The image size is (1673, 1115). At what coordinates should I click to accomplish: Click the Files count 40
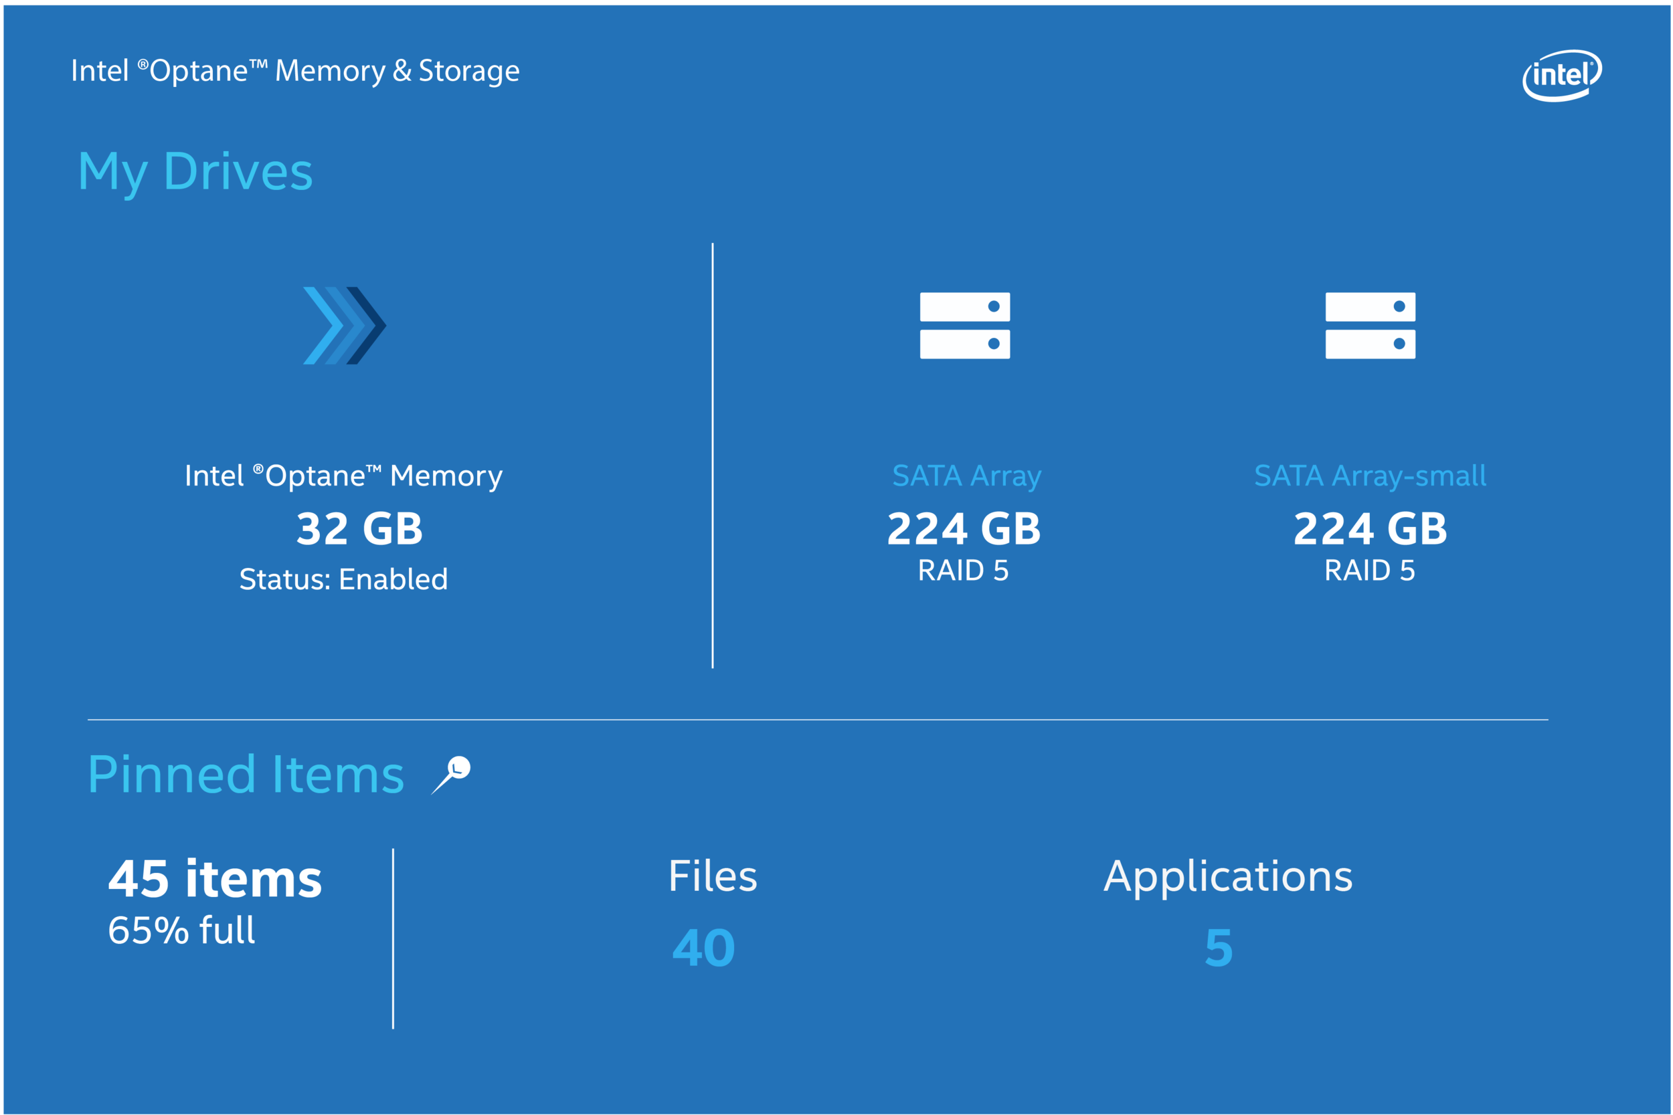click(703, 948)
